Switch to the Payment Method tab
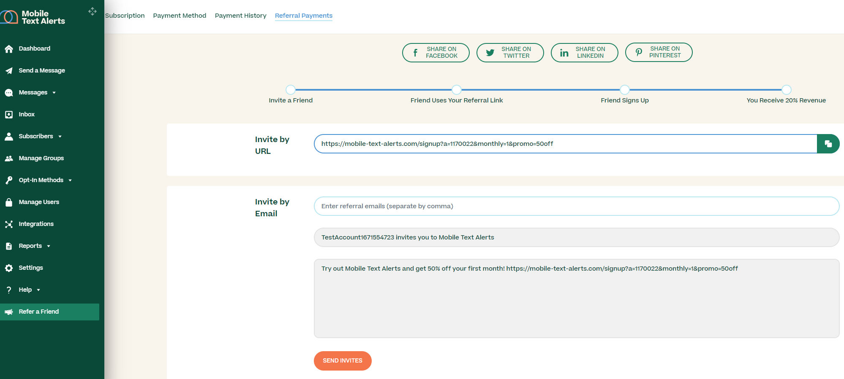This screenshot has height=379, width=844. (x=180, y=16)
